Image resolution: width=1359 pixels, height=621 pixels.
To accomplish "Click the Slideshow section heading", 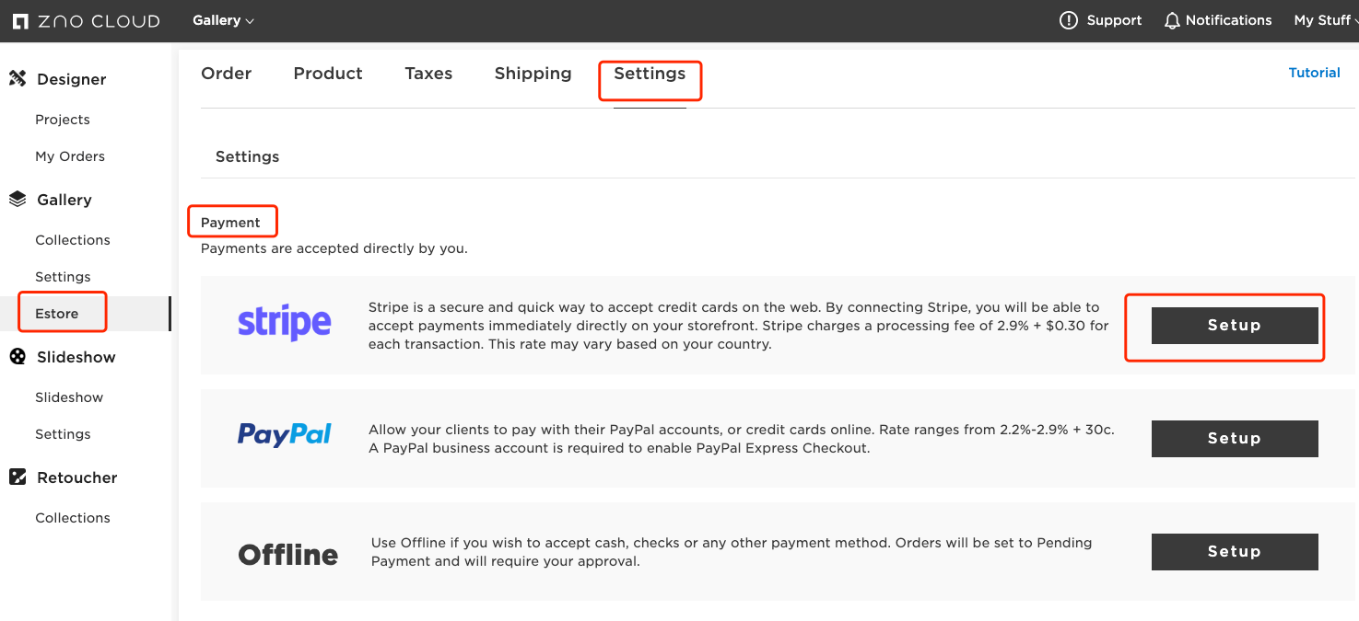I will coord(76,357).
